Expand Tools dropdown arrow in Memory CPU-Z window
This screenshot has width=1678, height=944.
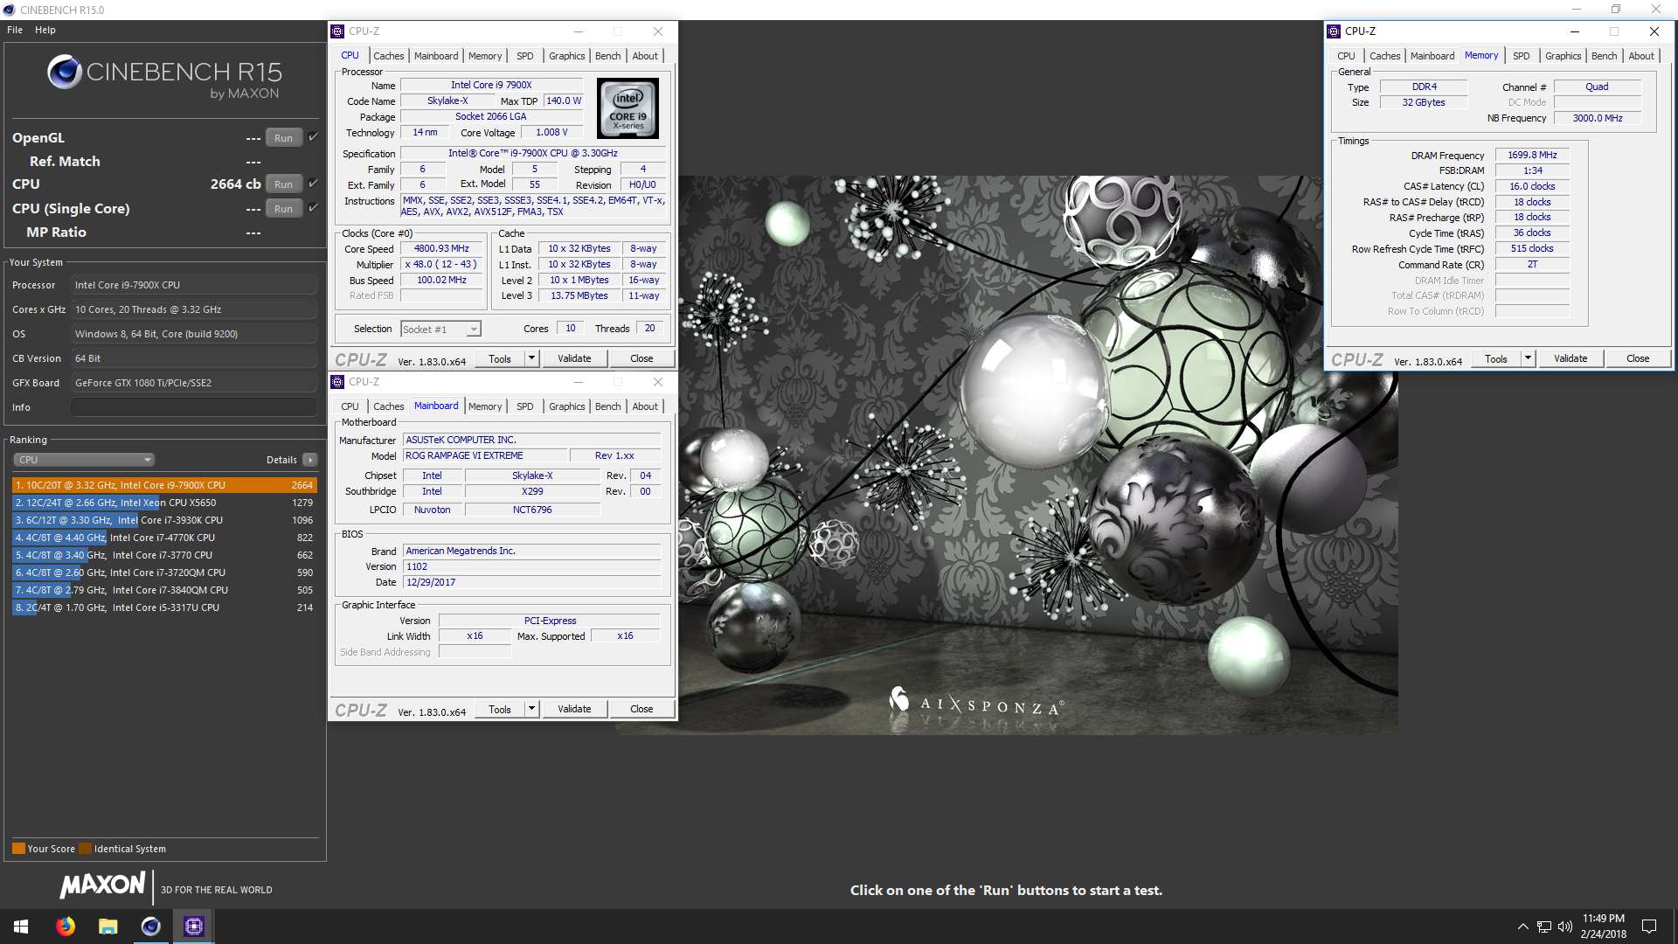click(1528, 358)
